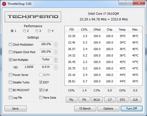
Task: Click CLR to clear max values
Action: pyautogui.click(x=135, y=100)
